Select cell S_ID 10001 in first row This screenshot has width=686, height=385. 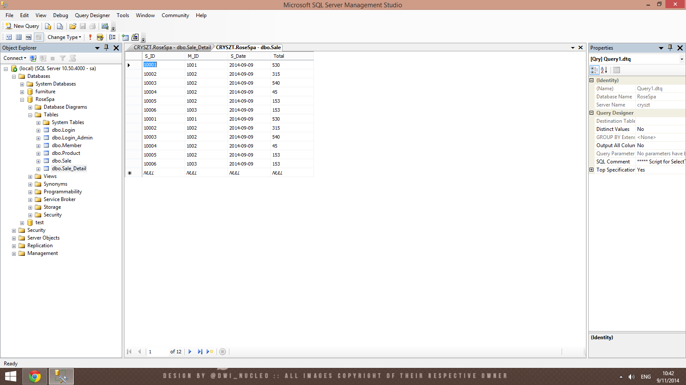[163, 65]
